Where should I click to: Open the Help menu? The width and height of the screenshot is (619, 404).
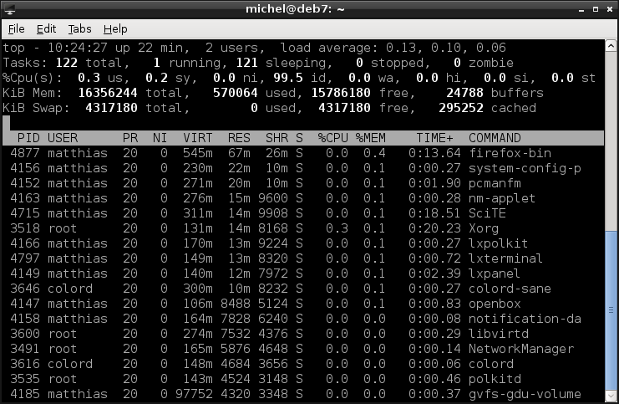[x=115, y=28]
